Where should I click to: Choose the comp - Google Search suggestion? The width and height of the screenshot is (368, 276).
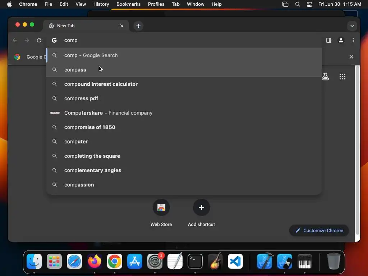pyautogui.click(x=184, y=55)
